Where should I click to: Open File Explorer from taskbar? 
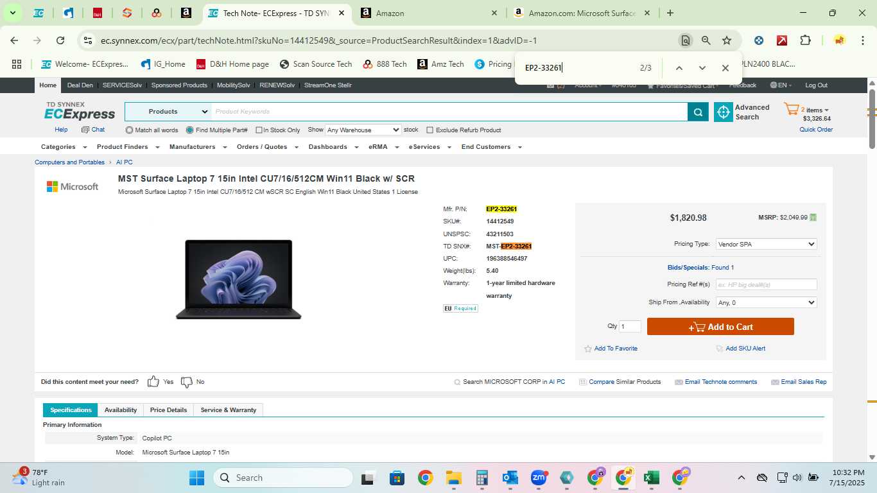pyautogui.click(x=454, y=478)
